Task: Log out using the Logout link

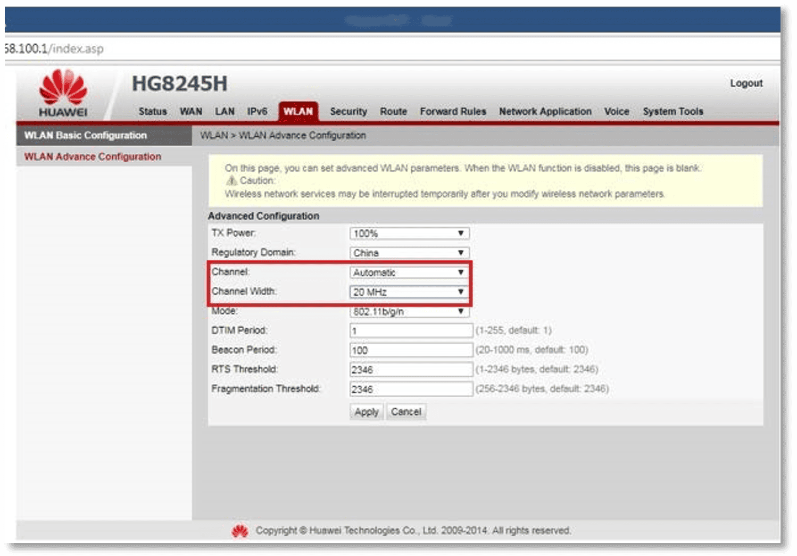Action: (746, 84)
